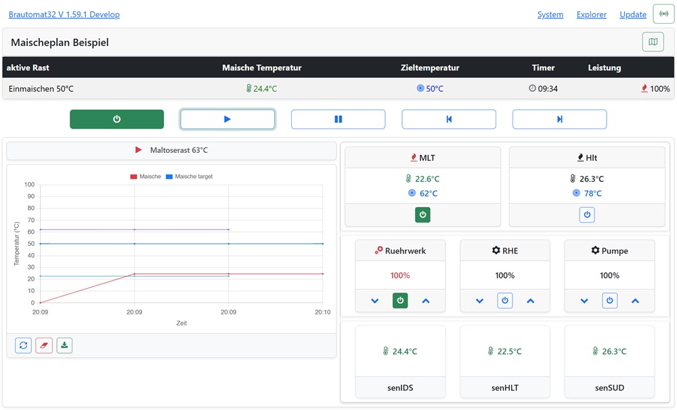The height and width of the screenshot is (410, 677).
Task: Click the Update link
Action: 633,14
